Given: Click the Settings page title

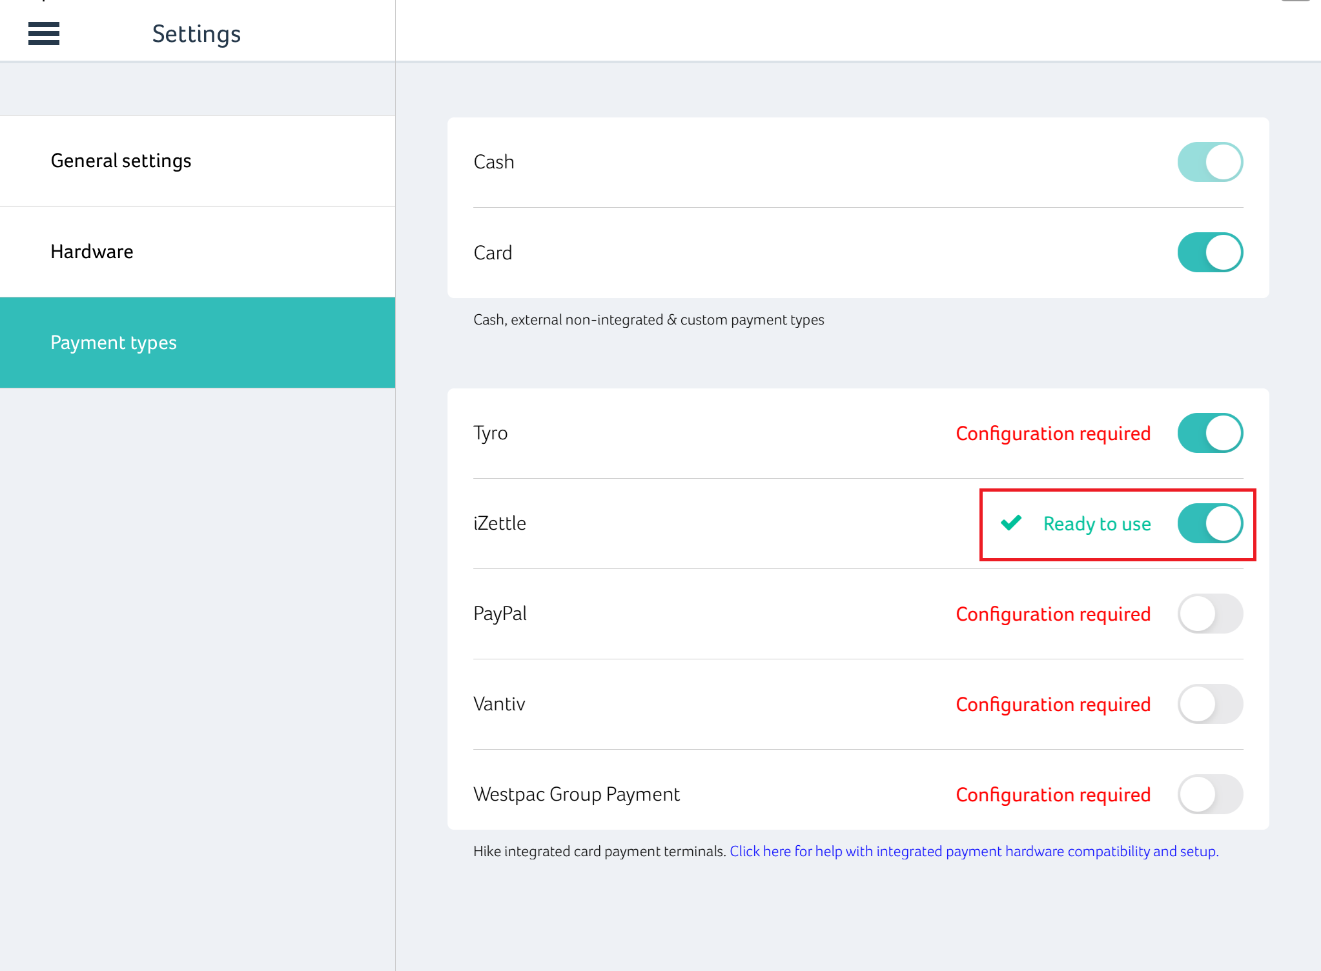Looking at the screenshot, I should point(196,34).
